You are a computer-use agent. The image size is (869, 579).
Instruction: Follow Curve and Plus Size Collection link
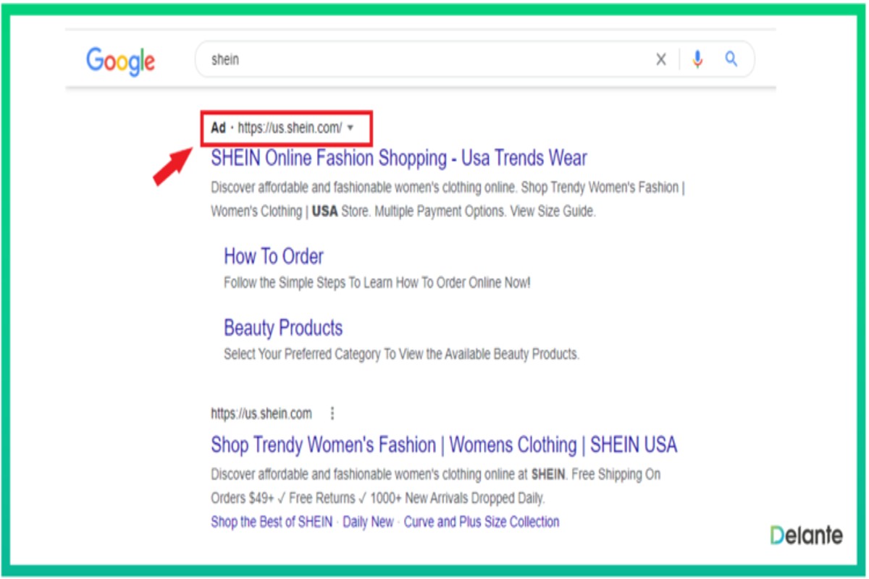point(482,522)
